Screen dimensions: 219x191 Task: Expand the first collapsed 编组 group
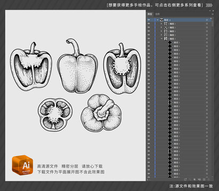point(161,23)
